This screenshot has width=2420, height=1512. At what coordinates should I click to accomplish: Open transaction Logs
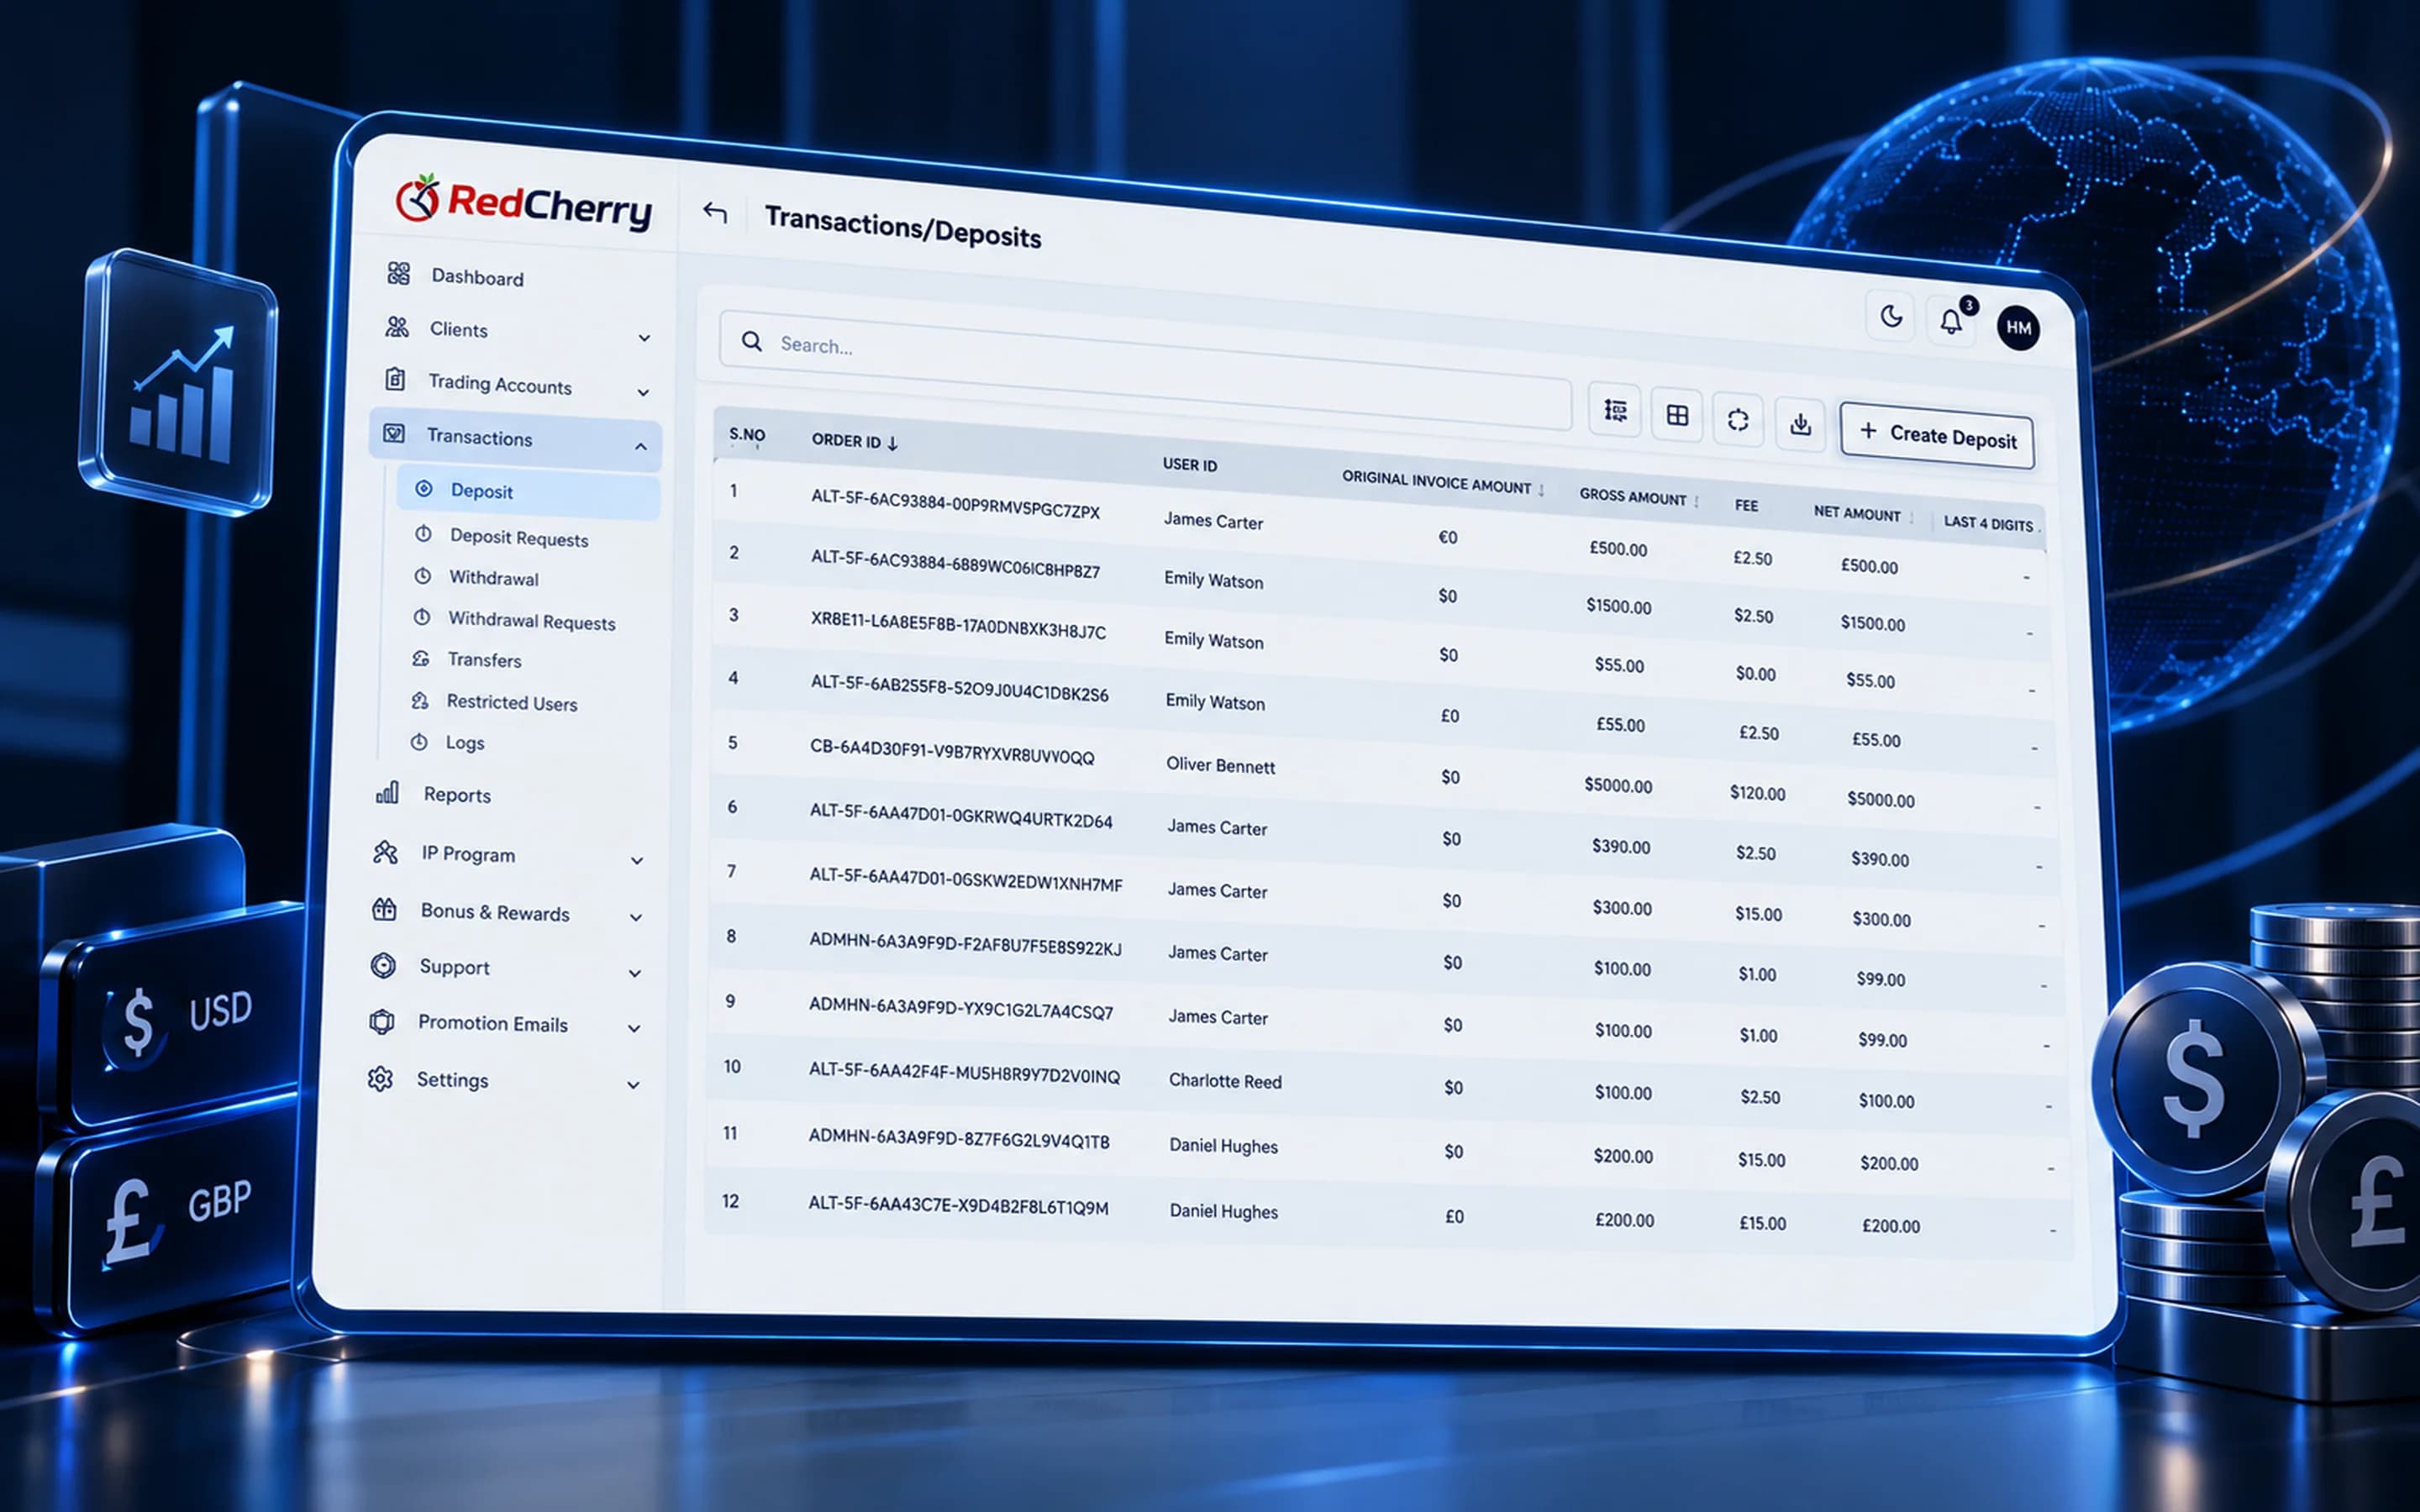coord(465,743)
